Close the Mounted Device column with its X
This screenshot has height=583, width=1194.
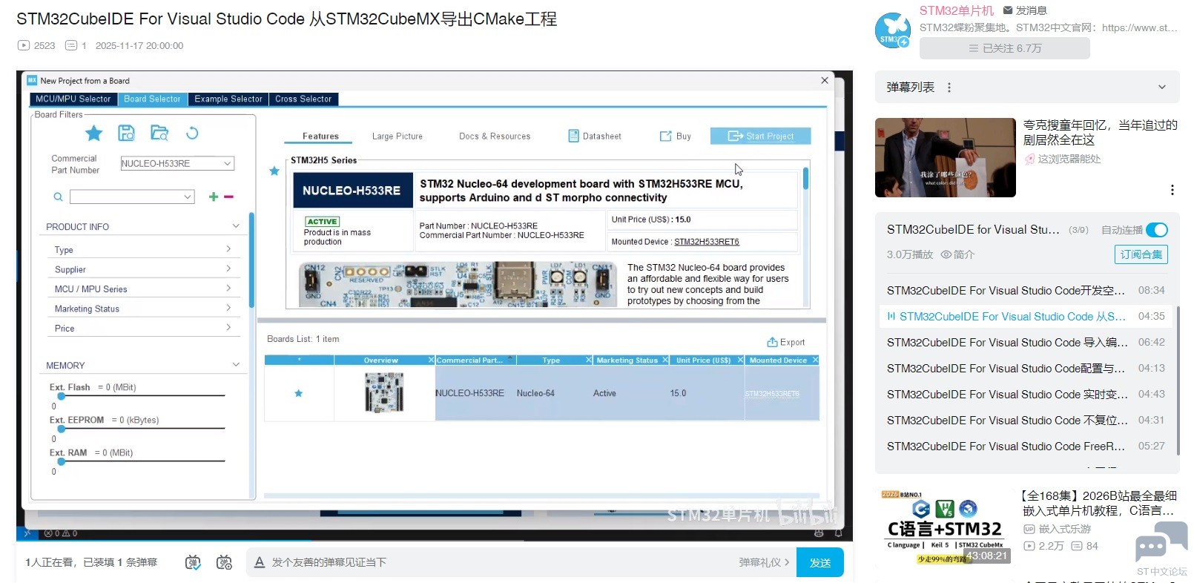[x=815, y=360]
